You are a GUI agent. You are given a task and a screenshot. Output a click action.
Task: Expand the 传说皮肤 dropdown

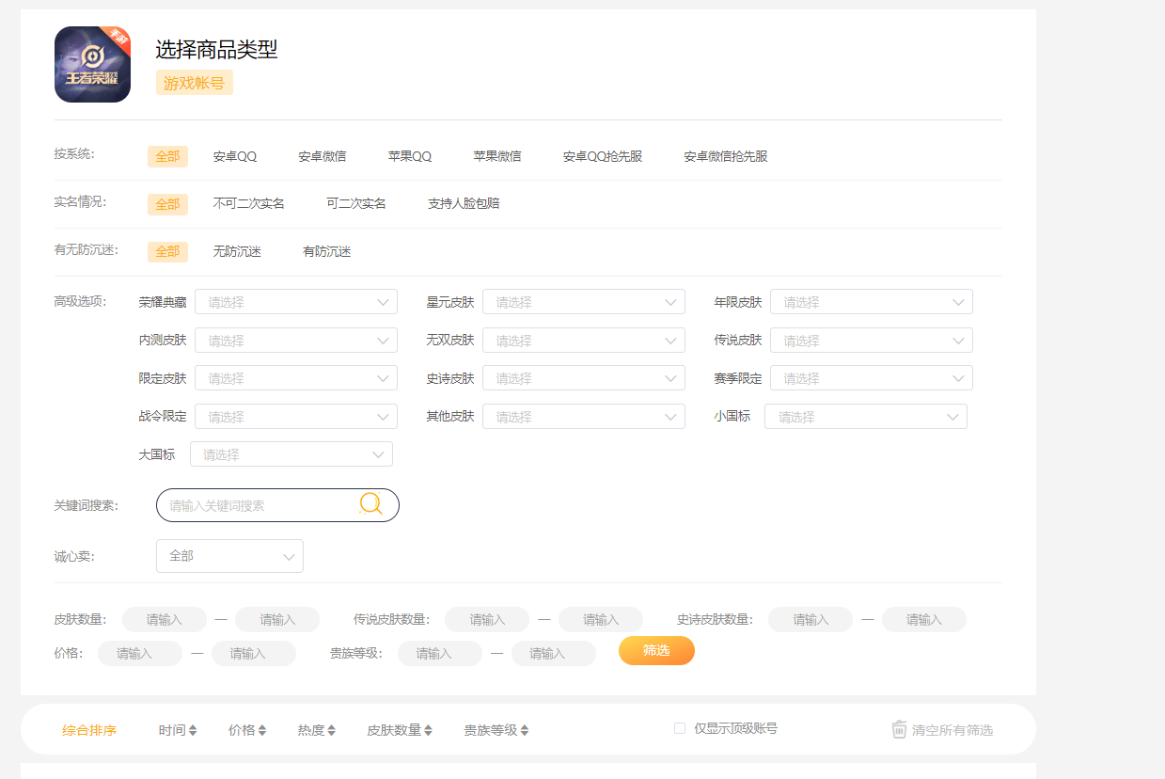(x=871, y=341)
